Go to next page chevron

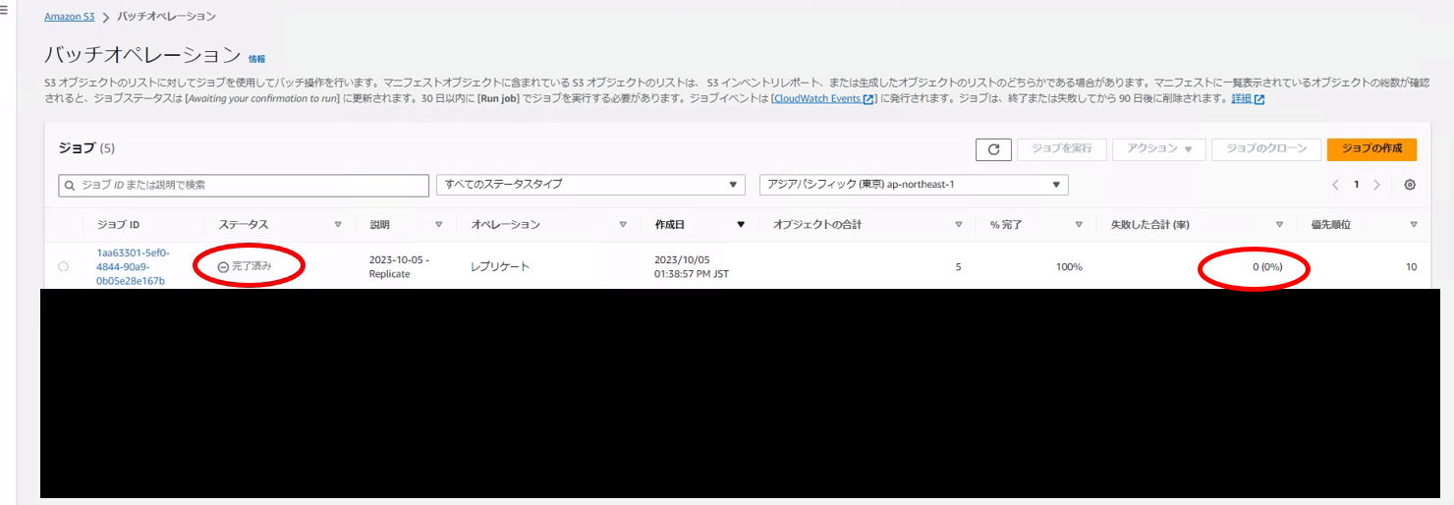tap(1377, 185)
